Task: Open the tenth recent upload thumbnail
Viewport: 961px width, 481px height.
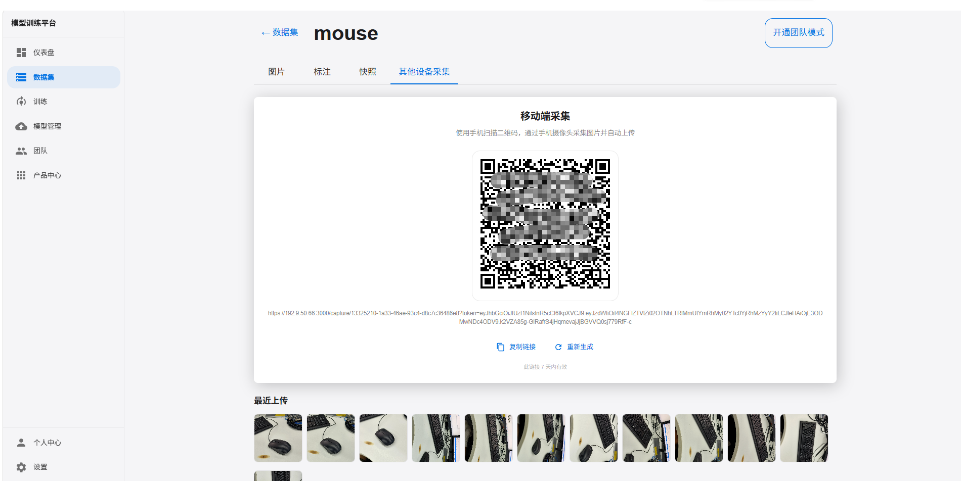Action: point(752,438)
